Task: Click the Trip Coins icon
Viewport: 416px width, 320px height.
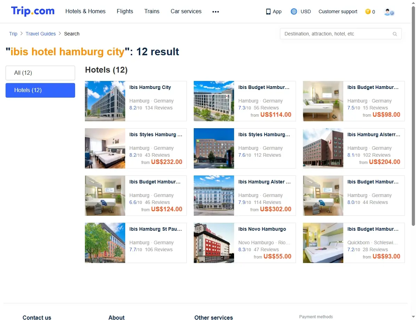Action: pyautogui.click(x=368, y=12)
